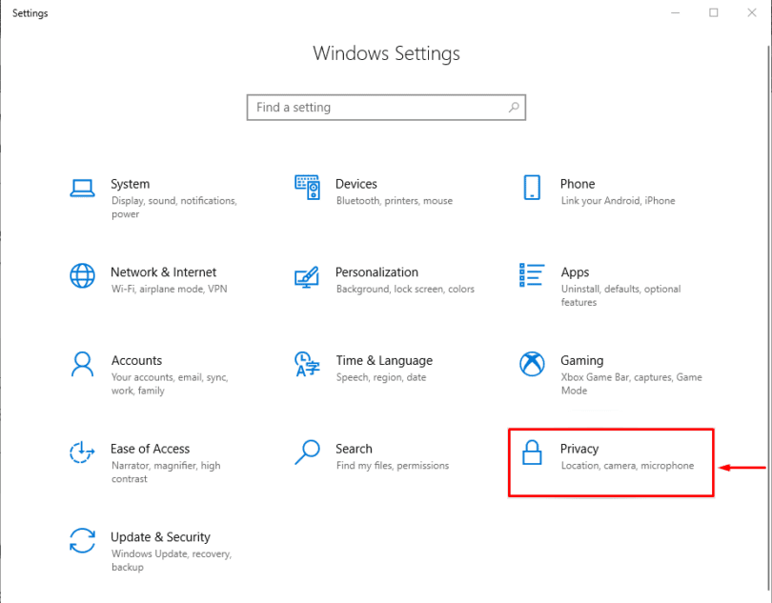Focus the "Find a setting" search field
This screenshot has width=772, height=603.
tap(386, 108)
